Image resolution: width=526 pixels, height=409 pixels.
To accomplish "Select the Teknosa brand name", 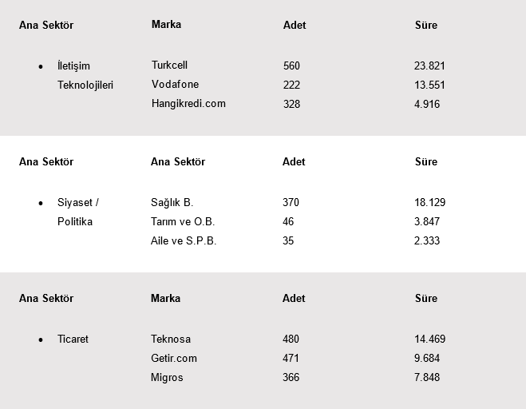I will [171, 340].
